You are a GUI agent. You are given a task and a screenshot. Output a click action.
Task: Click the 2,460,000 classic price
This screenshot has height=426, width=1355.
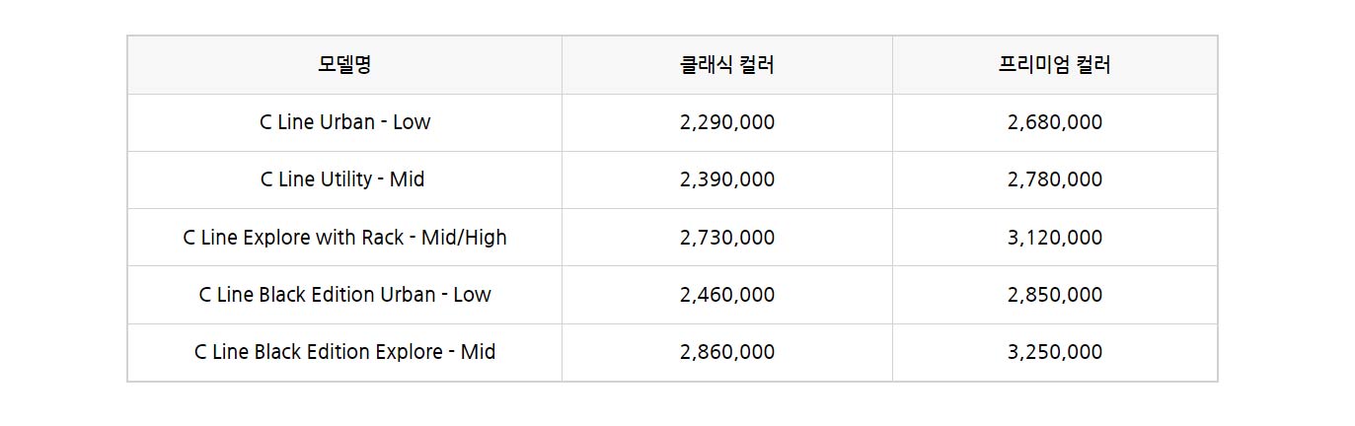click(x=727, y=295)
